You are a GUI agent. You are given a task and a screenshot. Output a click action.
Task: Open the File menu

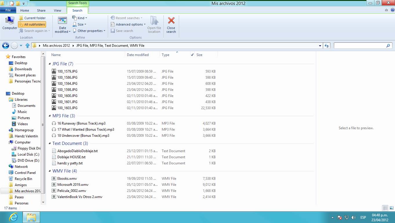point(8,10)
